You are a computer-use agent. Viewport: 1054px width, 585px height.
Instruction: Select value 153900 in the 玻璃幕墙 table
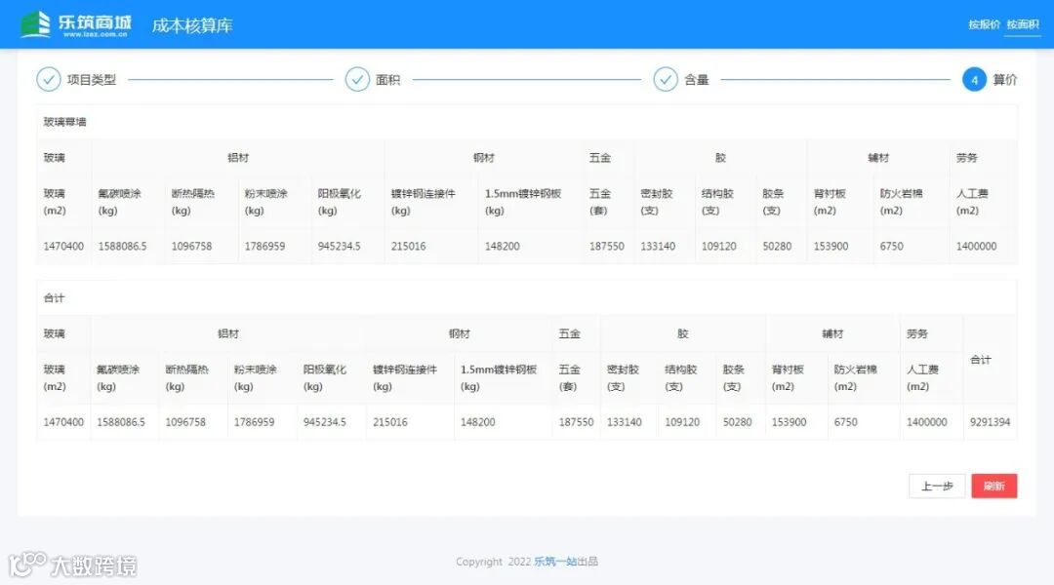pyautogui.click(x=831, y=246)
